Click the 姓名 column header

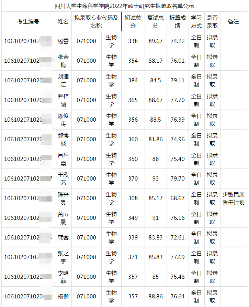pyautogui.click(x=63, y=21)
